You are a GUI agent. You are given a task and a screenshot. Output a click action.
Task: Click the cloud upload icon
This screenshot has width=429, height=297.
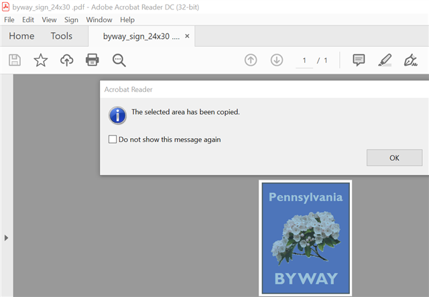click(67, 60)
